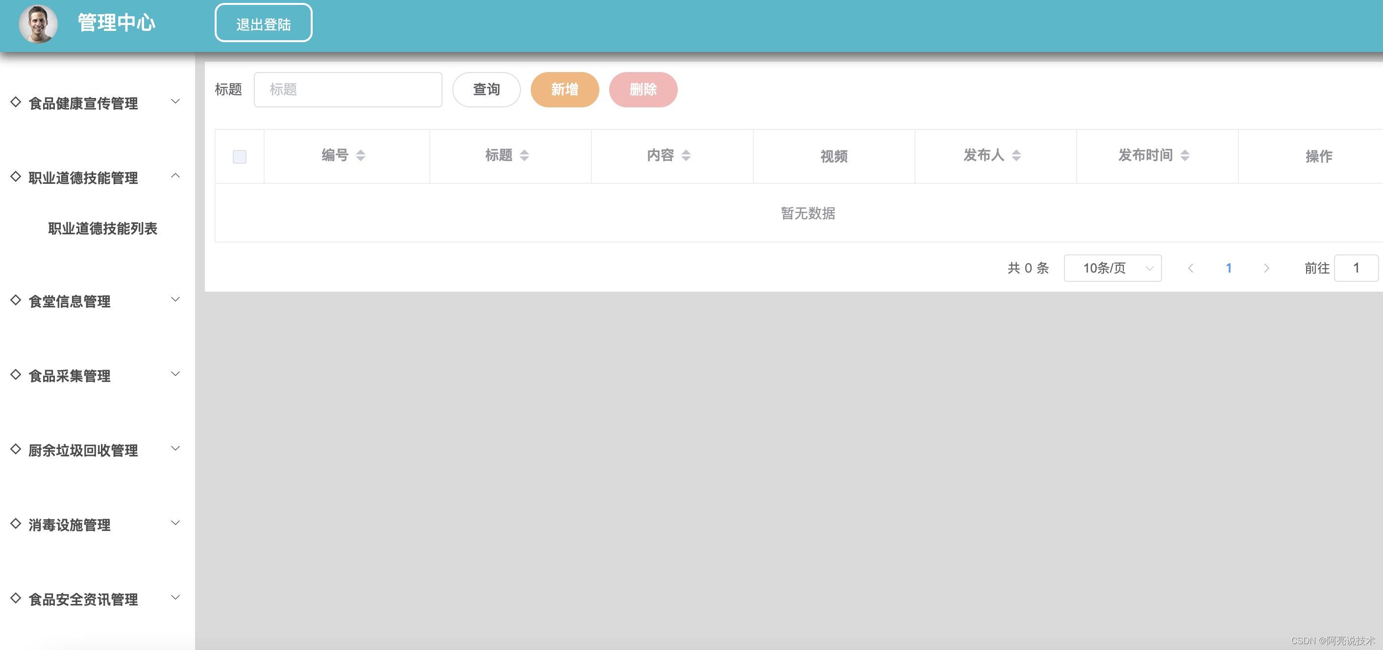Image resolution: width=1383 pixels, height=650 pixels.
Task: Go to previous page arrow
Action: coord(1190,268)
